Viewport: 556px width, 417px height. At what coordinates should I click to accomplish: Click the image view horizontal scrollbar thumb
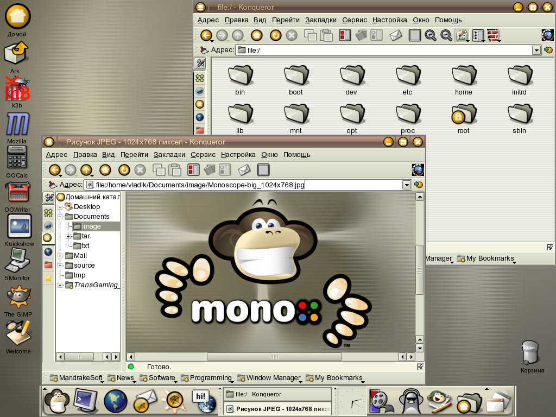point(274,357)
